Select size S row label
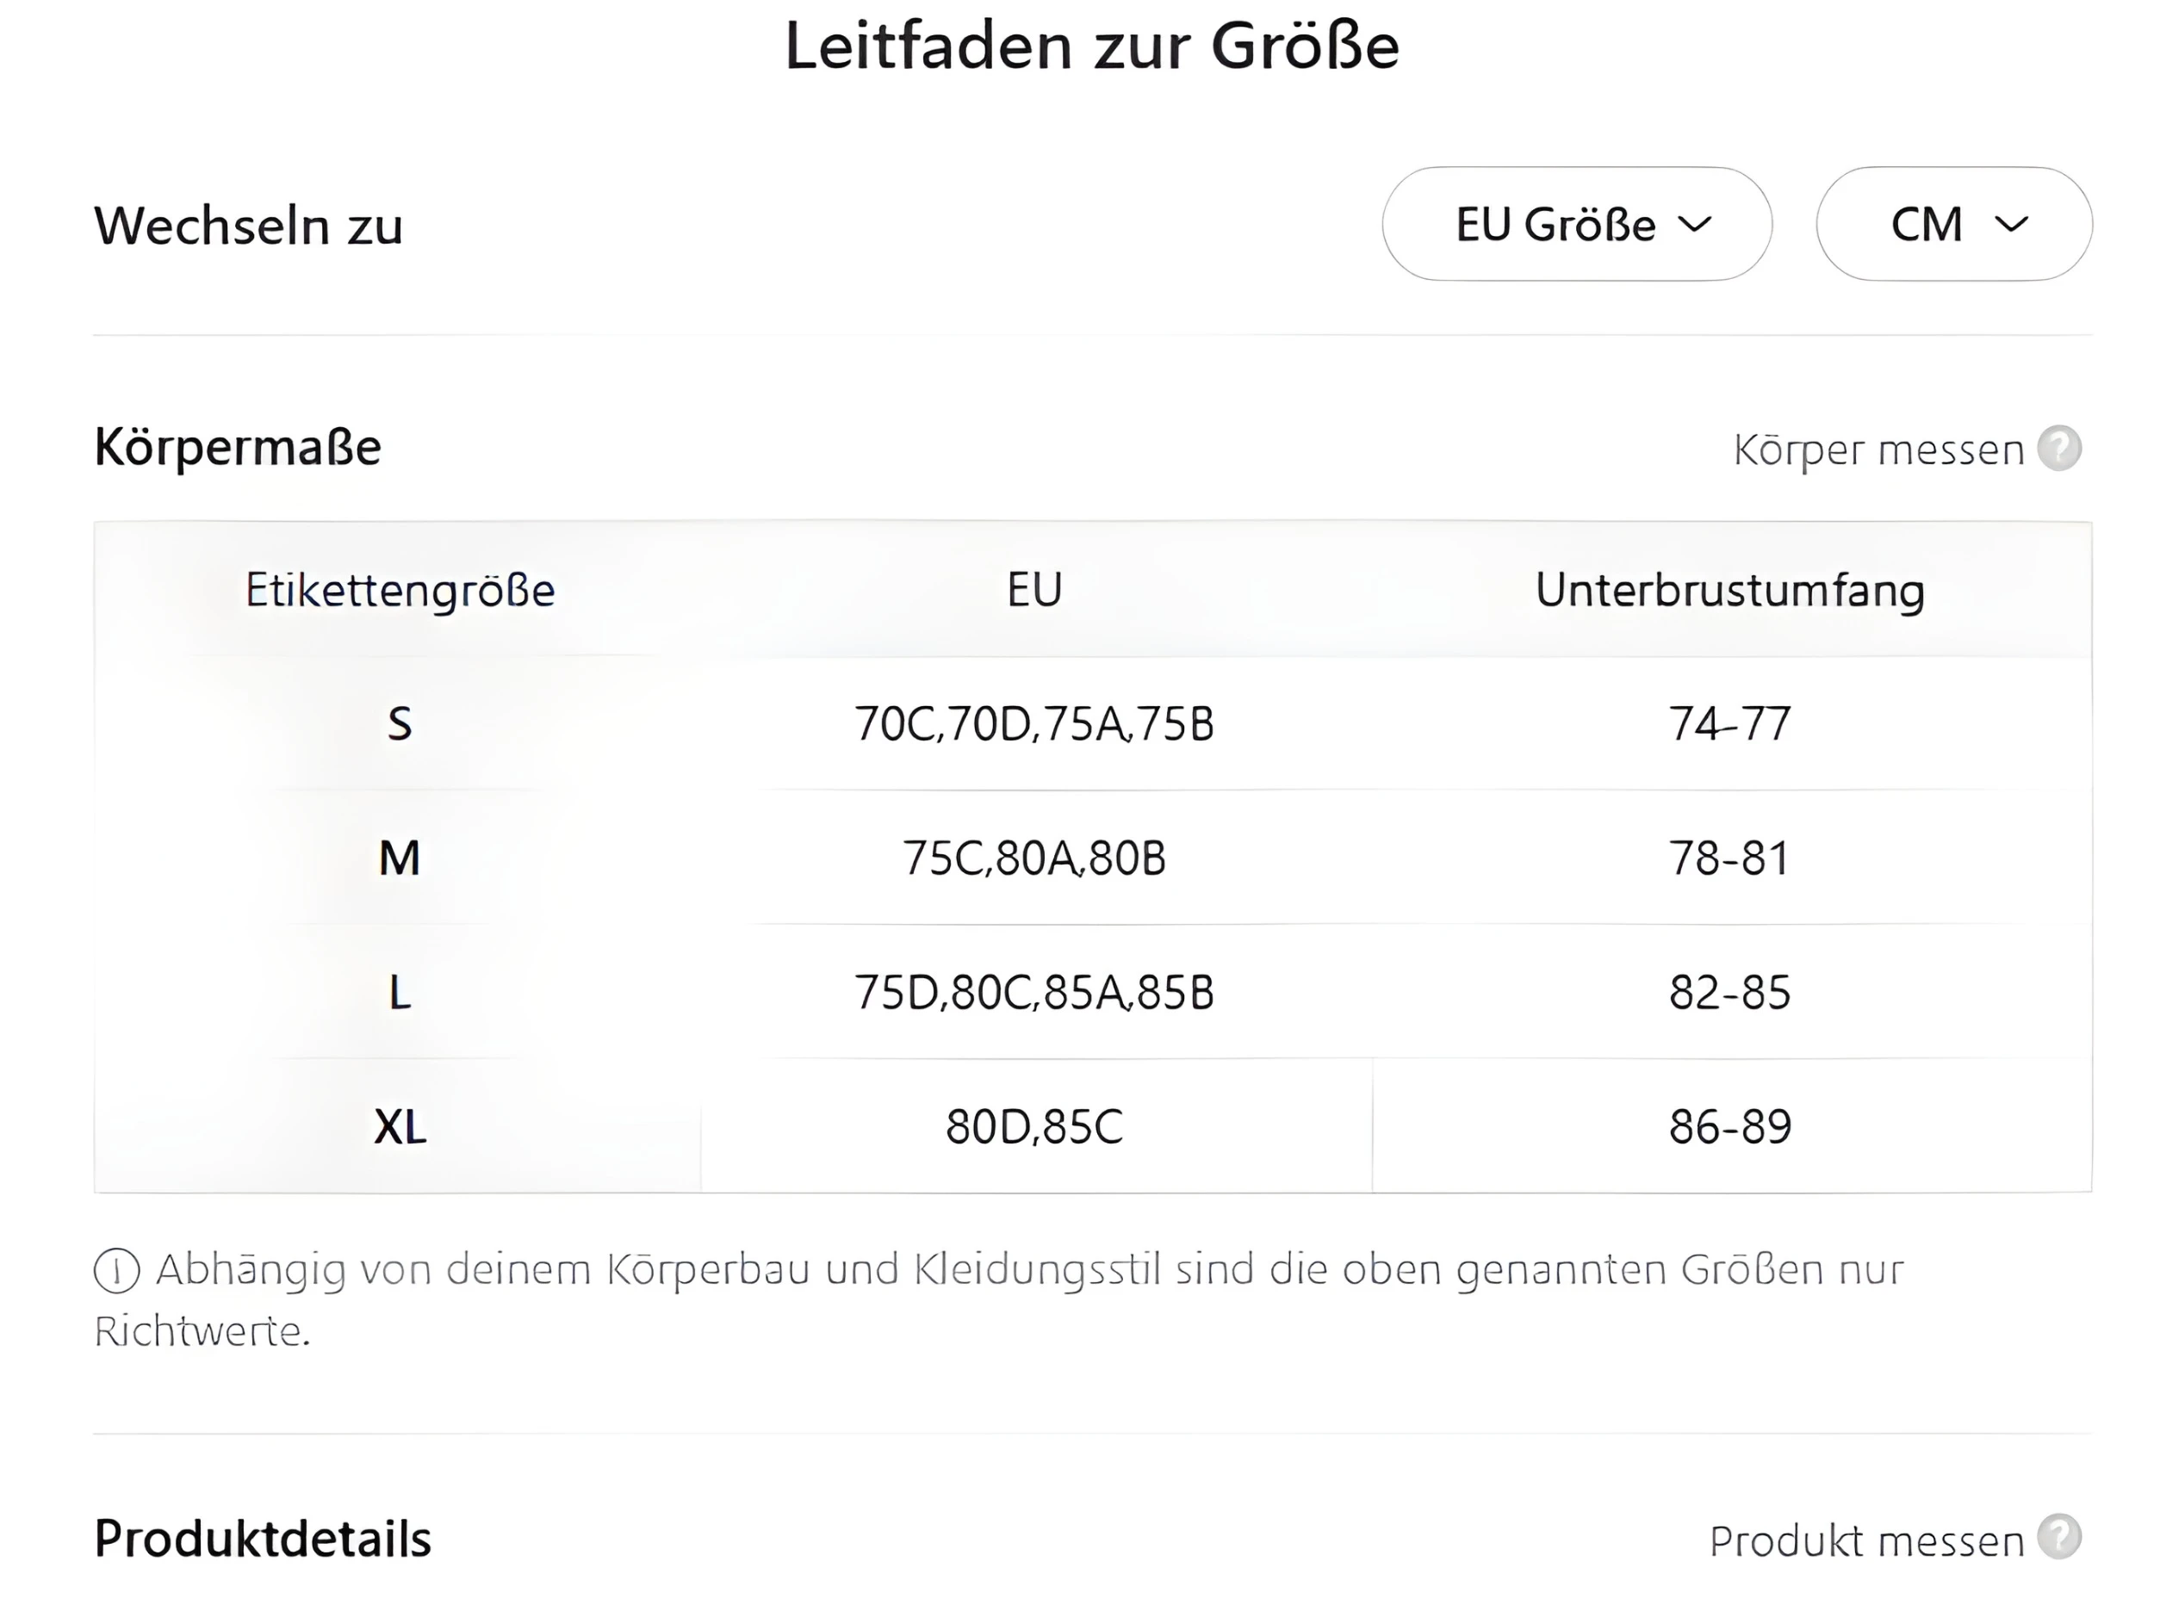The width and height of the screenshot is (2160, 1605). (400, 724)
